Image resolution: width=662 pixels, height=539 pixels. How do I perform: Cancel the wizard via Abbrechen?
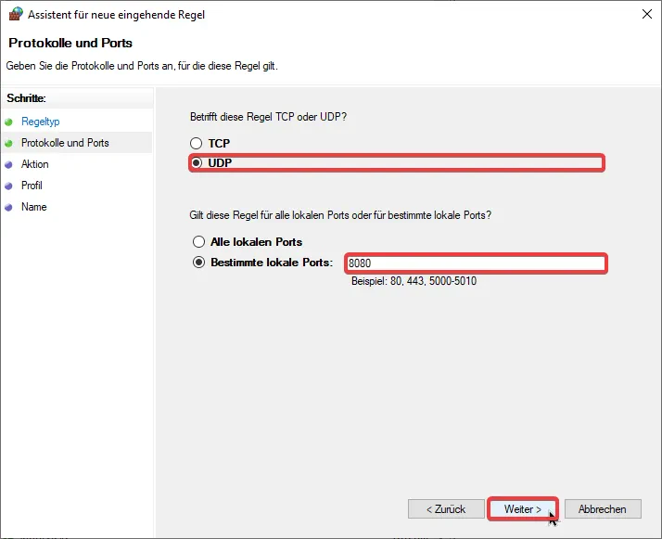pos(603,509)
